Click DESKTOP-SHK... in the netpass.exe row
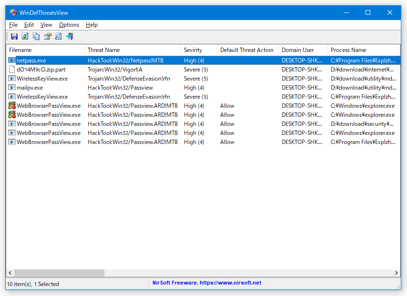 [302, 61]
